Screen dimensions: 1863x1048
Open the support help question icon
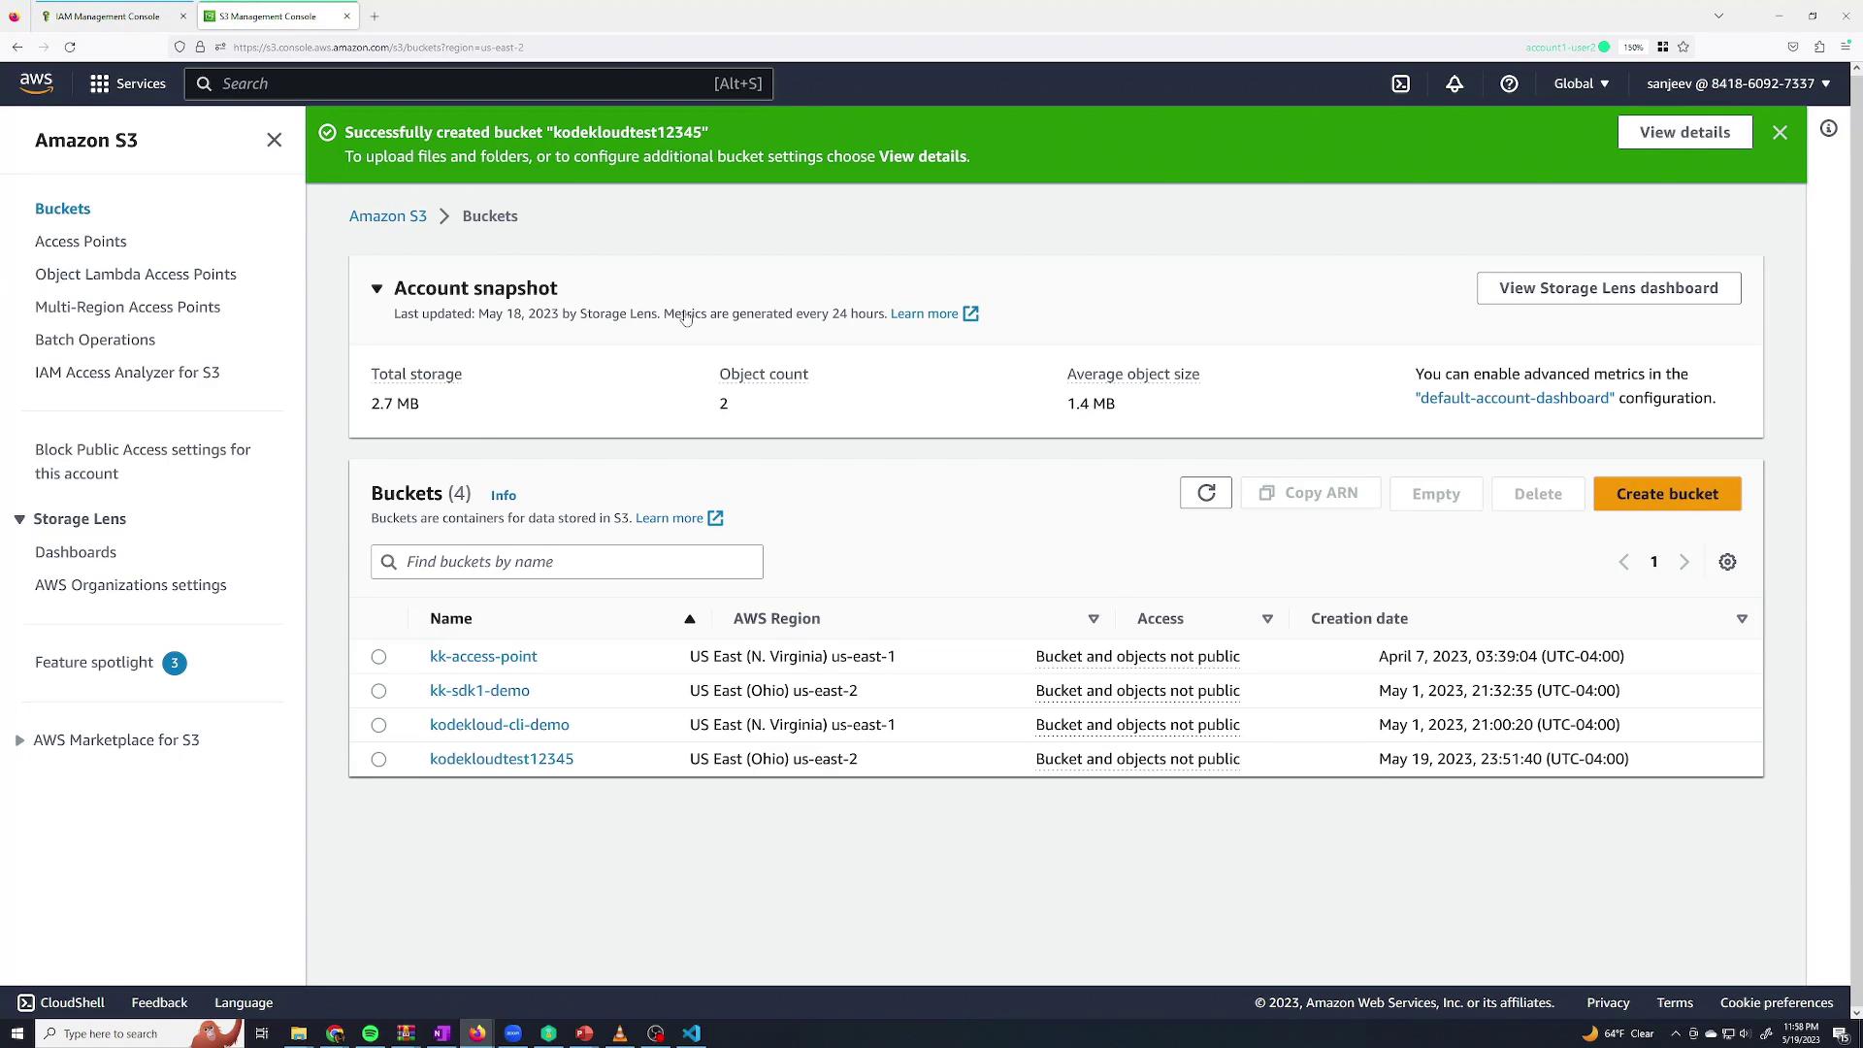pyautogui.click(x=1508, y=83)
